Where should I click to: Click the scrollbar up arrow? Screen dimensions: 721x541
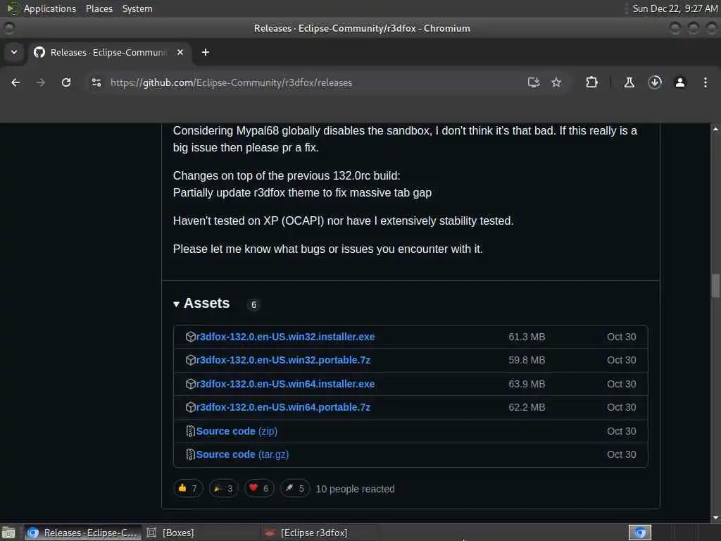click(x=715, y=130)
